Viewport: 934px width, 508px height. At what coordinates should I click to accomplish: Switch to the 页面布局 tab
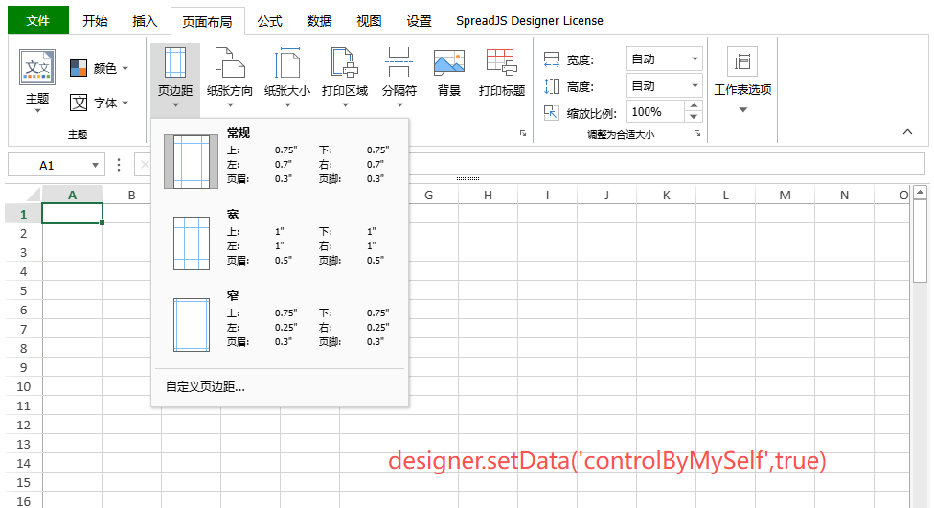(207, 21)
